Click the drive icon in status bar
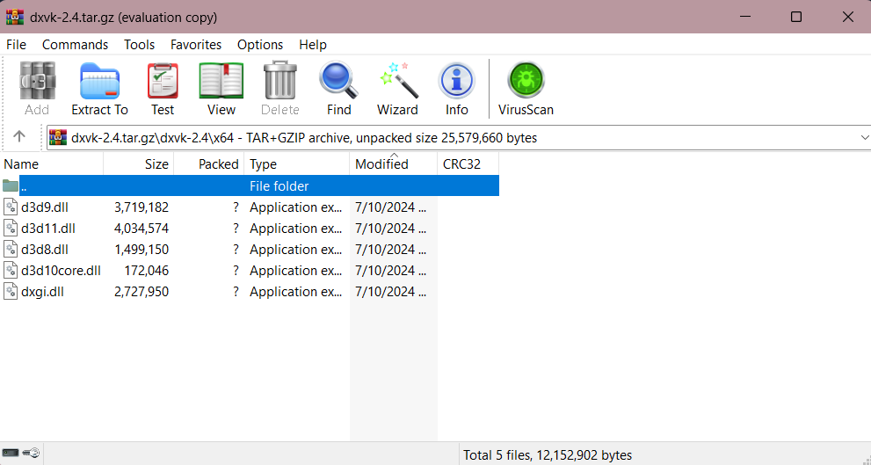 (x=11, y=454)
